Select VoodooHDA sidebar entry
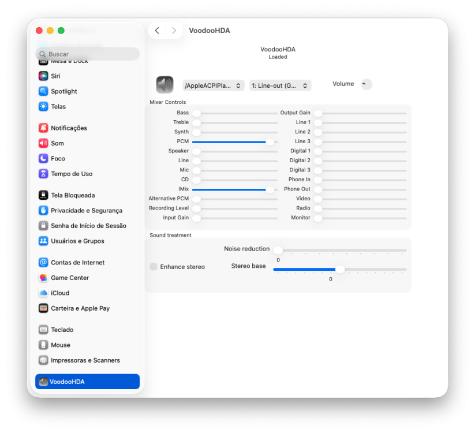The image size is (475, 433). (x=88, y=382)
